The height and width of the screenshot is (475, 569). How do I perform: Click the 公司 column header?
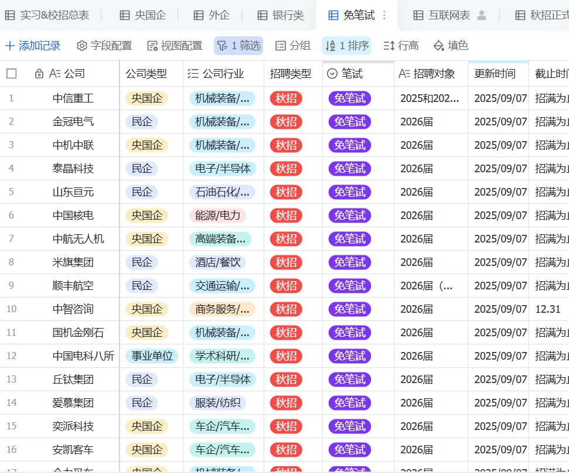click(x=75, y=74)
